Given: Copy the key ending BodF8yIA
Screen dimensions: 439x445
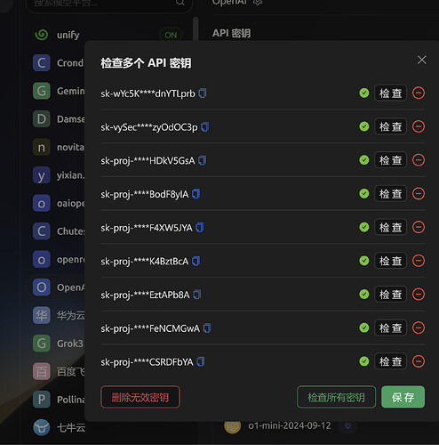Looking at the screenshot, I should coord(196,194).
